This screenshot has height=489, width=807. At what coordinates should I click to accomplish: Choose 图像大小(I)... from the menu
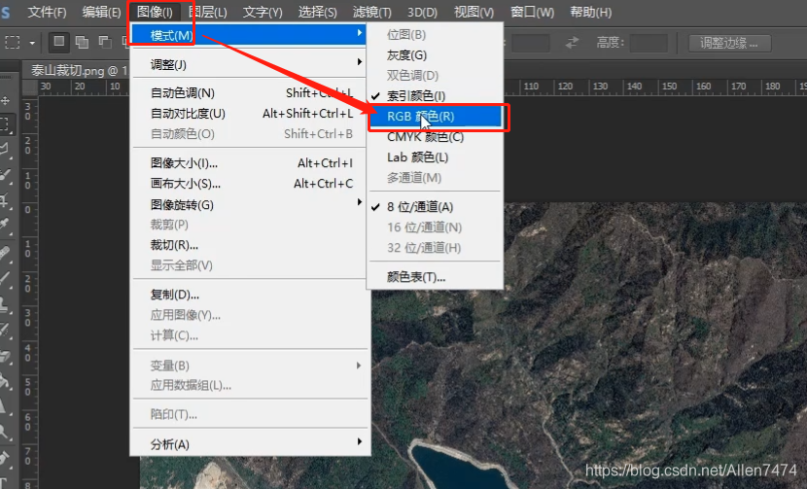[185, 163]
